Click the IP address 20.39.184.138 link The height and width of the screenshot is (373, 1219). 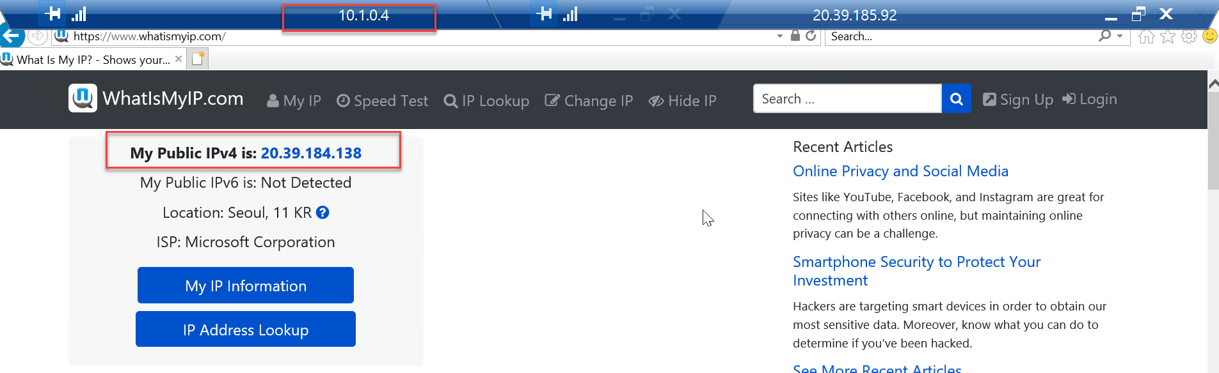tap(311, 153)
